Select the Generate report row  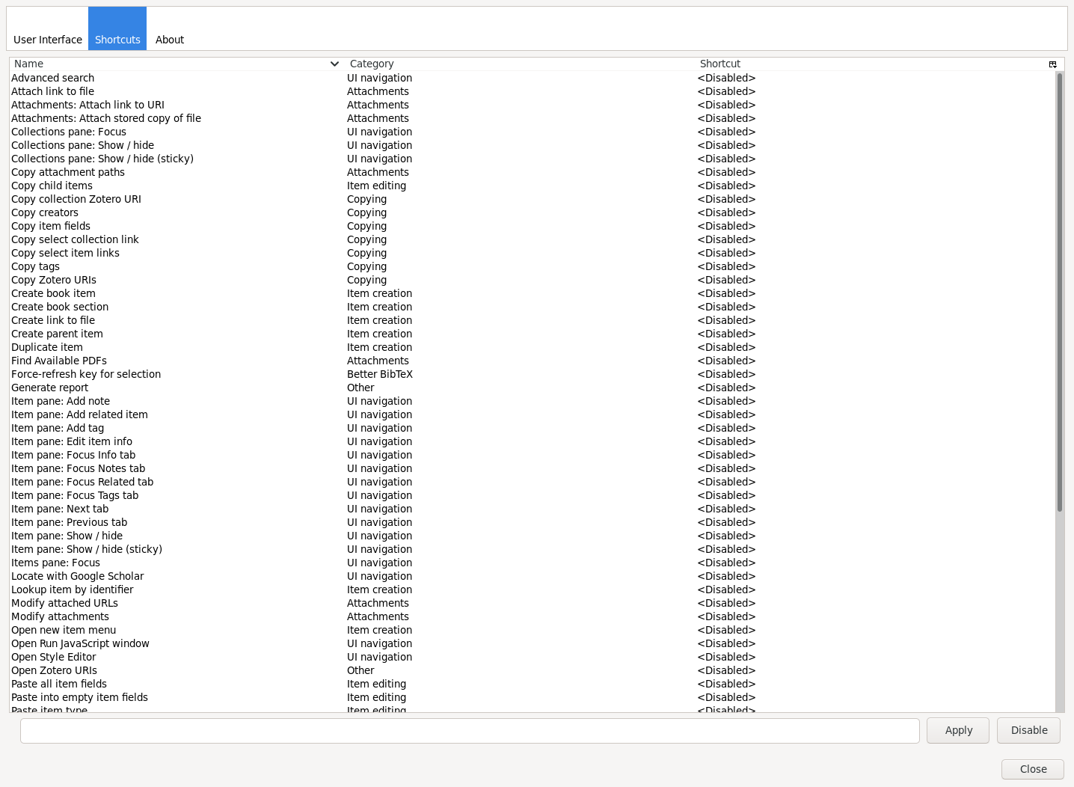tap(532, 388)
